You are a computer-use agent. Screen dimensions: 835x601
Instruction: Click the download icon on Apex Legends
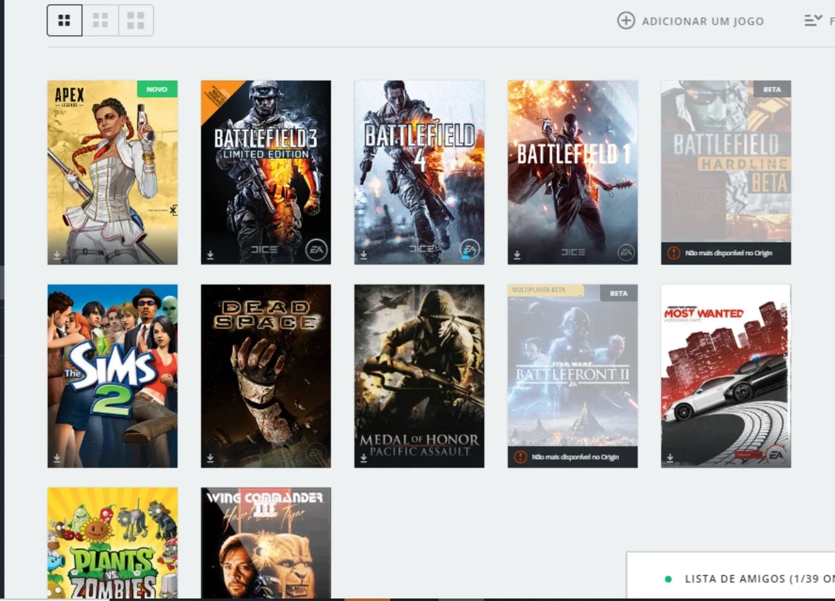point(56,255)
